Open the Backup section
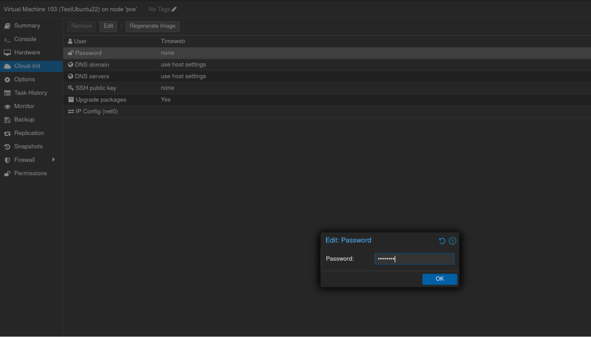This screenshot has width=591, height=337. [24, 120]
